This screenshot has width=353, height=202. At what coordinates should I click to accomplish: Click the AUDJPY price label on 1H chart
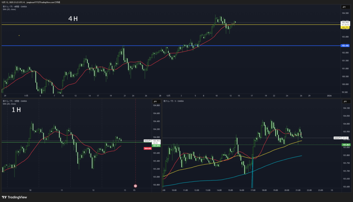point(148,141)
